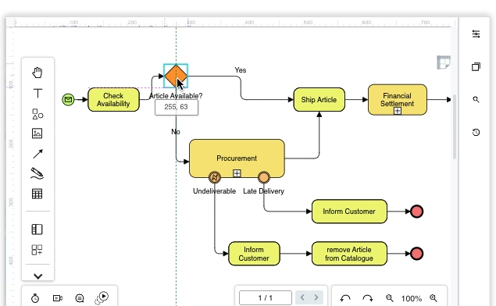
Task: Click the redo arrow
Action: click(368, 298)
